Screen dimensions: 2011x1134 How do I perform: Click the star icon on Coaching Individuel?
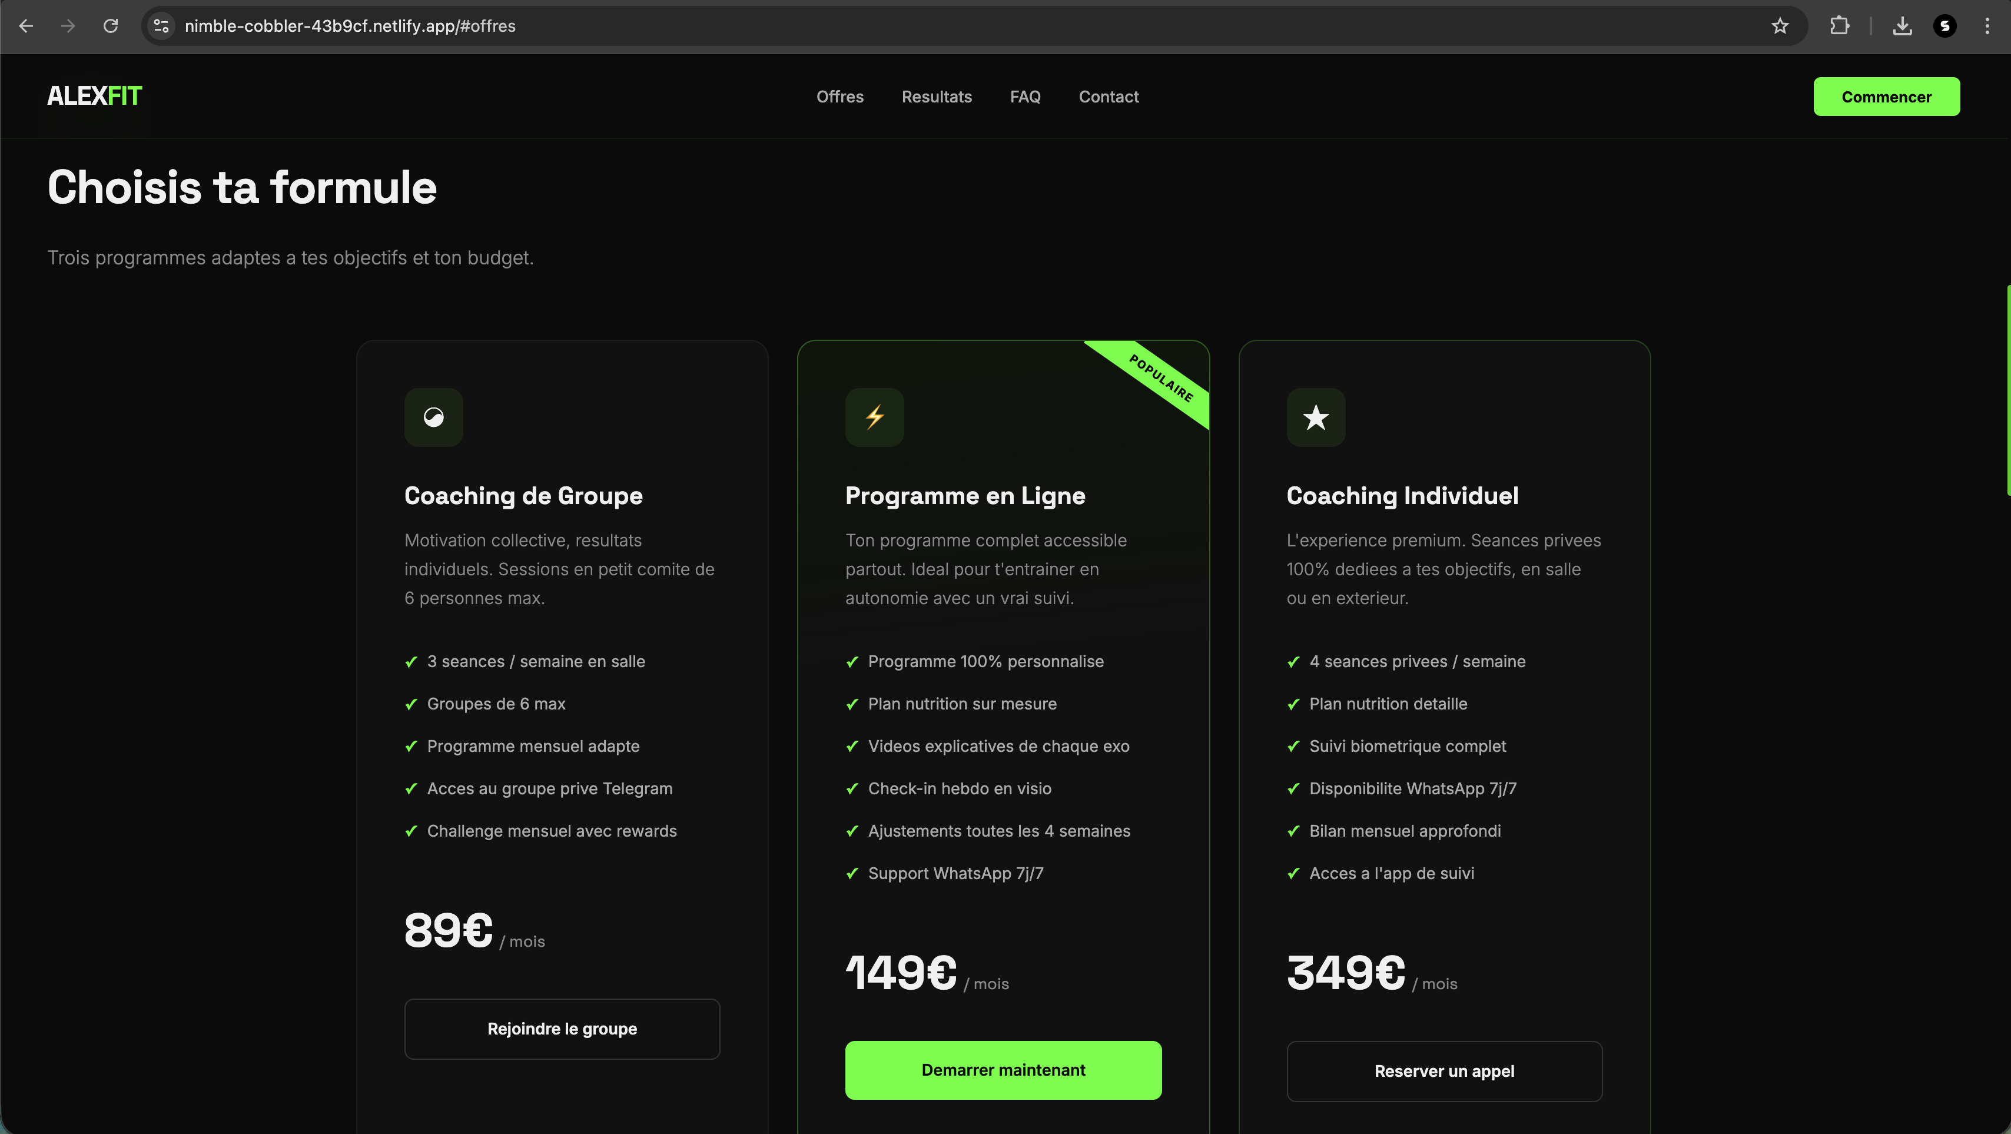tap(1315, 417)
